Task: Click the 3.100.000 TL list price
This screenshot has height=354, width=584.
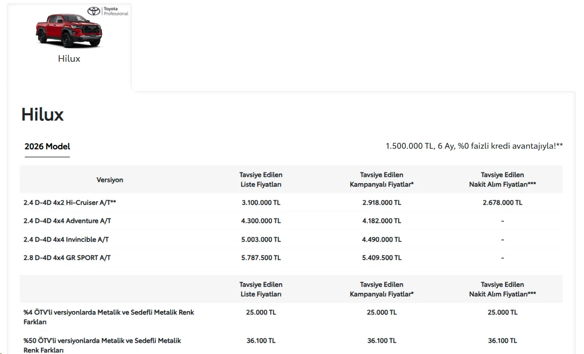Action: coord(261,202)
